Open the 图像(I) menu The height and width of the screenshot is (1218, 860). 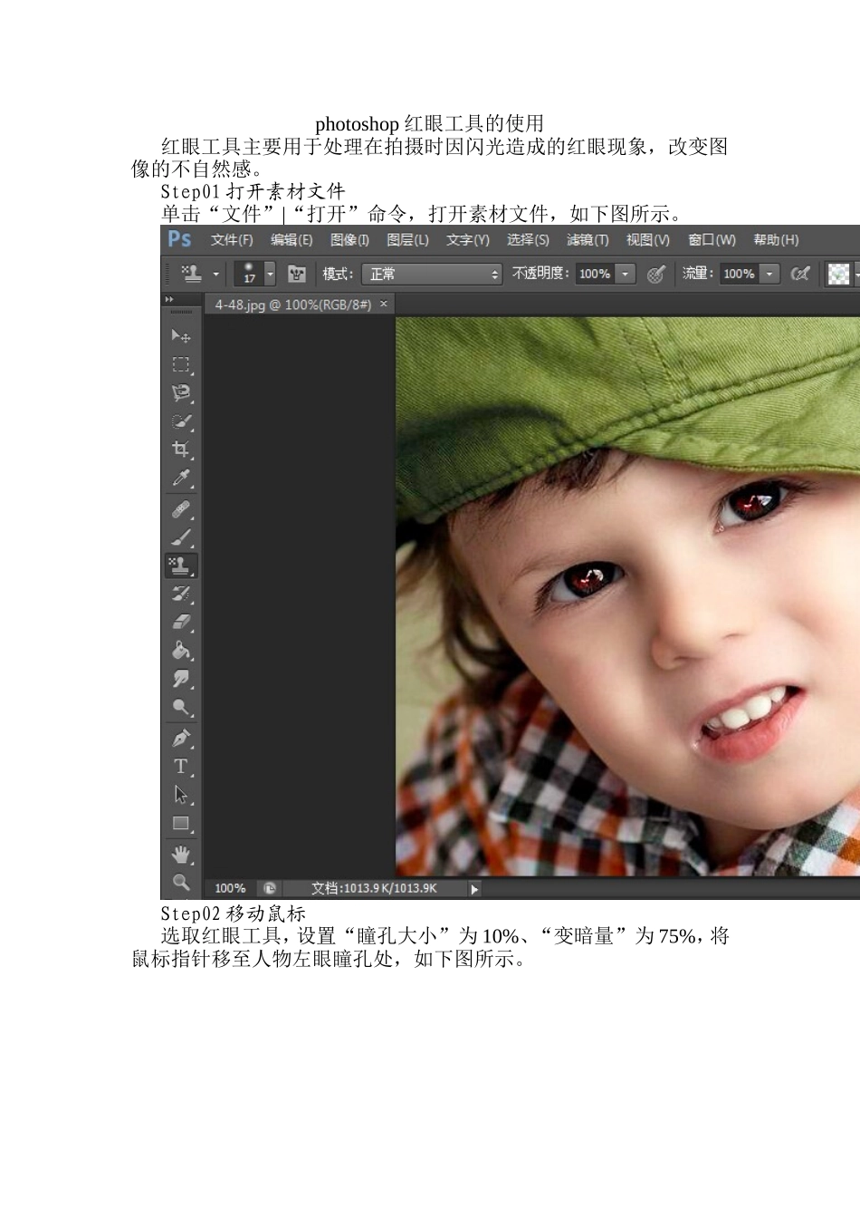click(x=349, y=240)
